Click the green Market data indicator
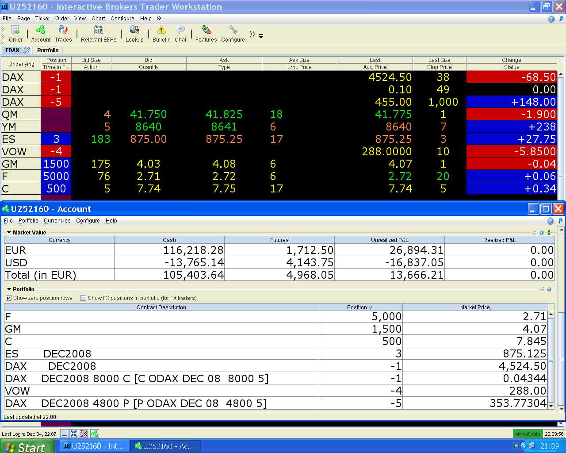 [x=528, y=434]
